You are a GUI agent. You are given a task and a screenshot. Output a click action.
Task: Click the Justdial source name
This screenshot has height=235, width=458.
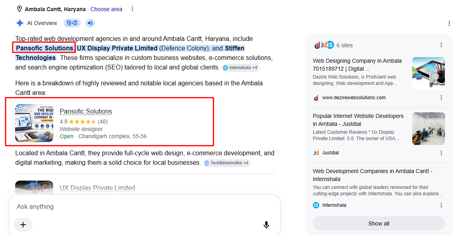click(x=331, y=153)
